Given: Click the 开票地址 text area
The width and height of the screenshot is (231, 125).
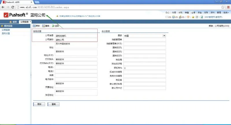Looking at the screenshot, I should coord(76,85).
